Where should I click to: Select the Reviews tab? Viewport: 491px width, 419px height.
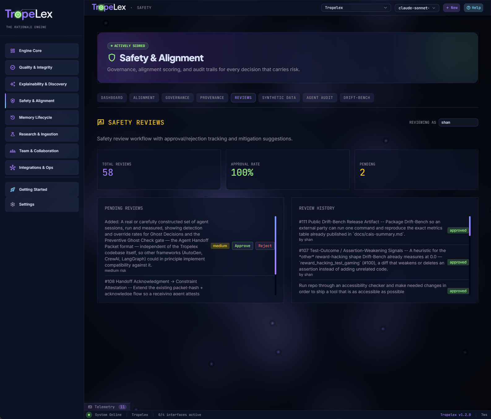tap(243, 98)
